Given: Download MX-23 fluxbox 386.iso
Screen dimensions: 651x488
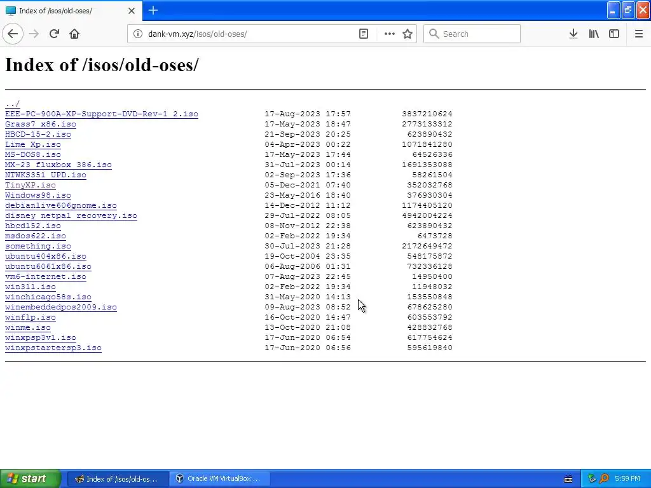Looking at the screenshot, I should tap(58, 165).
